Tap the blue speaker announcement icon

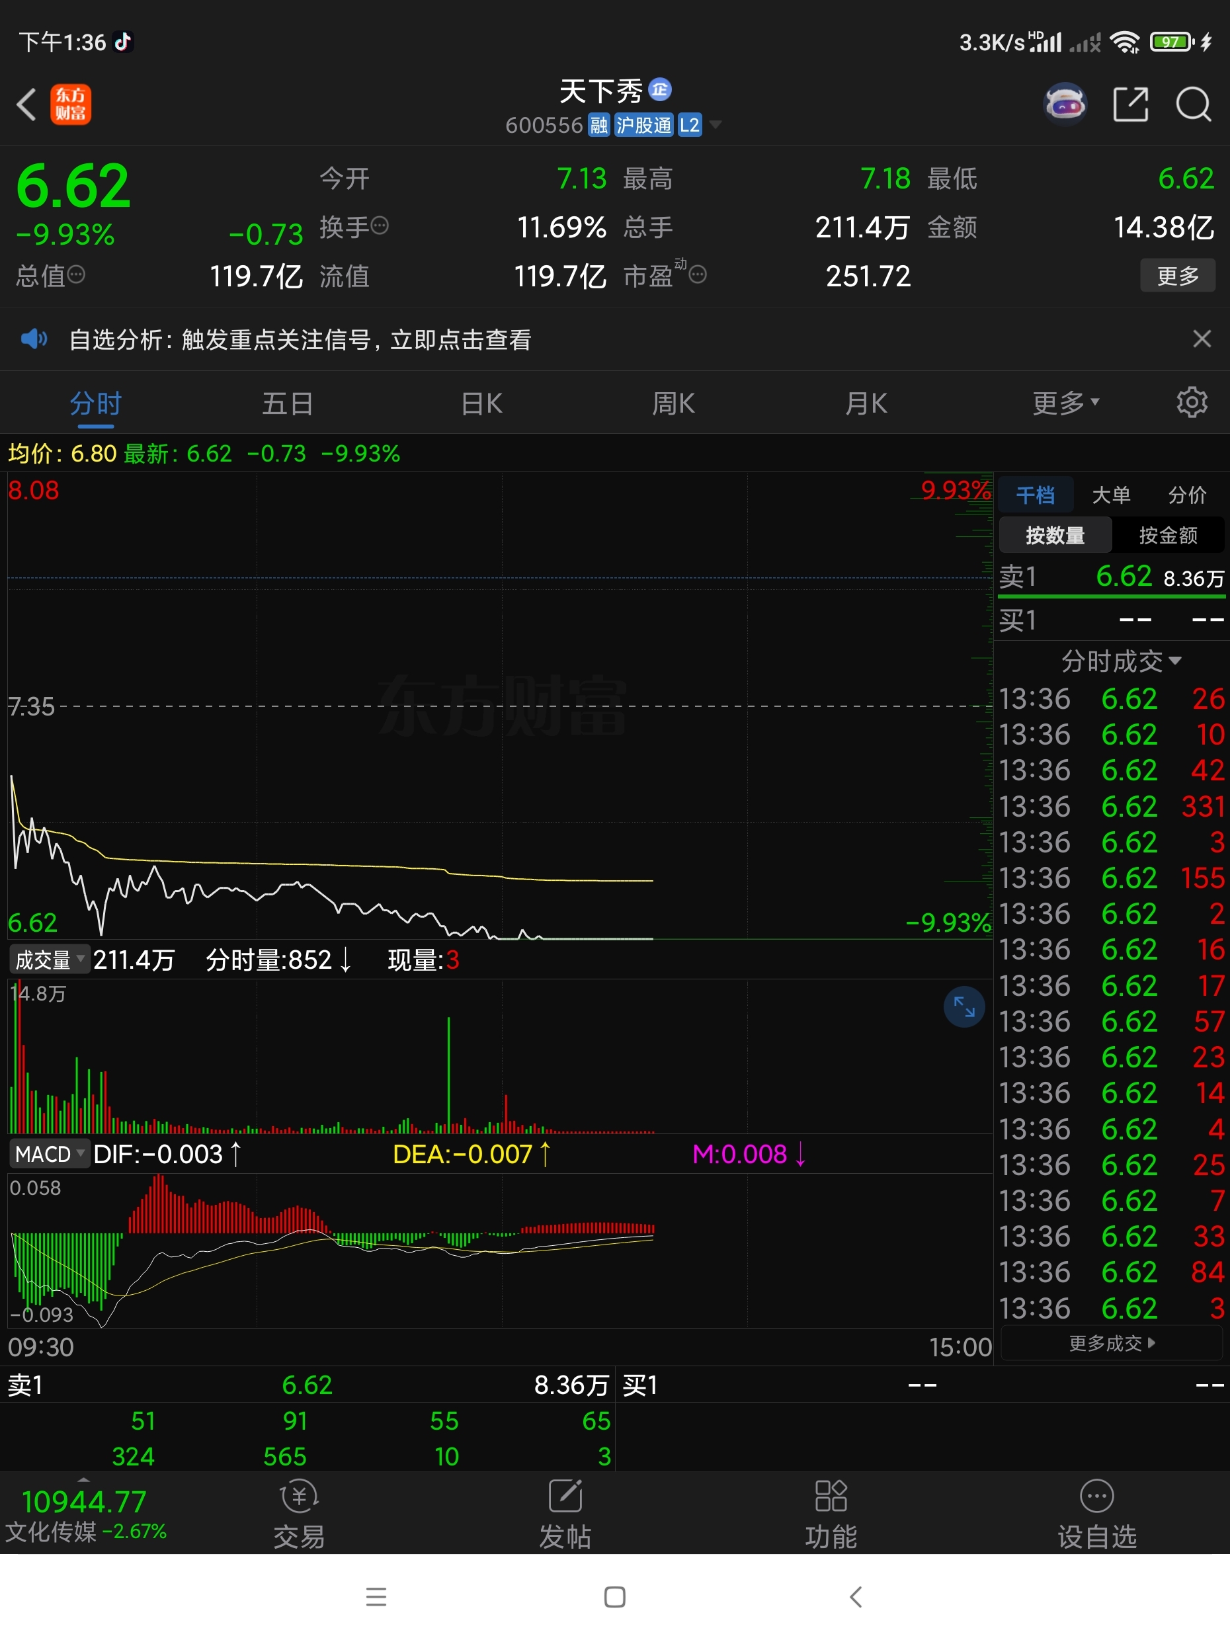(34, 339)
